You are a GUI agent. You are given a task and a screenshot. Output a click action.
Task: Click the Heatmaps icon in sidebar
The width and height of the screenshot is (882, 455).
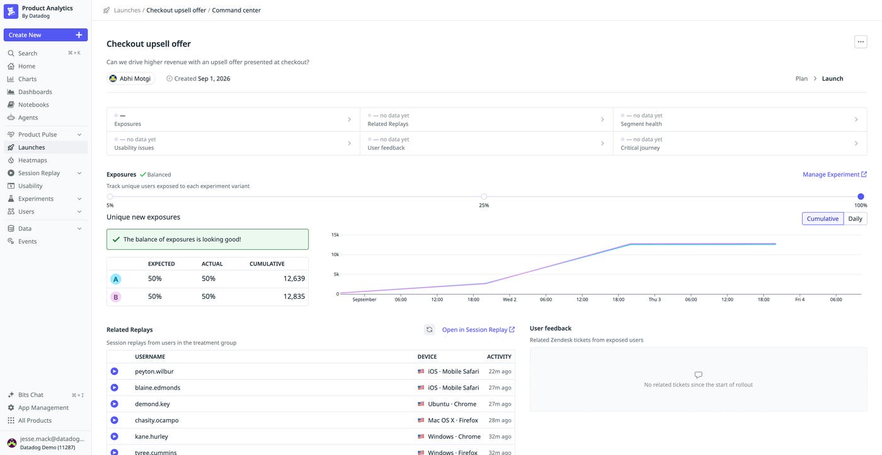[11, 160]
